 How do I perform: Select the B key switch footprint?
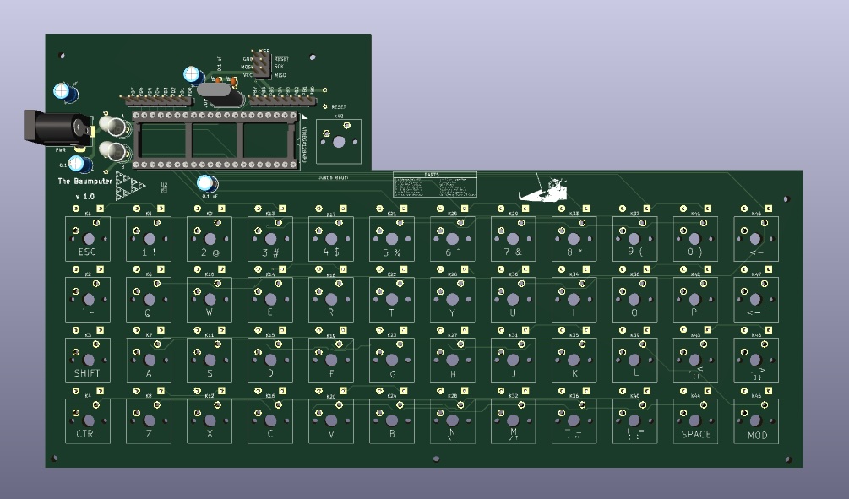(x=391, y=421)
